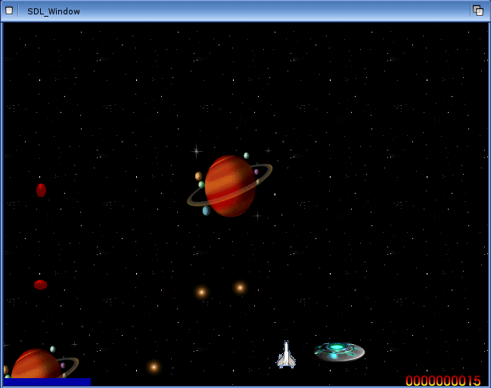The width and height of the screenshot is (491, 388).
Task: Click the sparkle star lower-right of large planet
Action: 257,216
